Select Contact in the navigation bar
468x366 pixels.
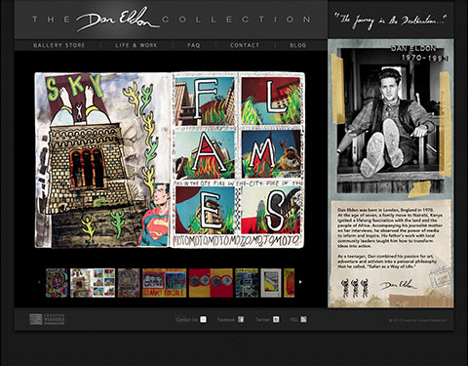[245, 45]
